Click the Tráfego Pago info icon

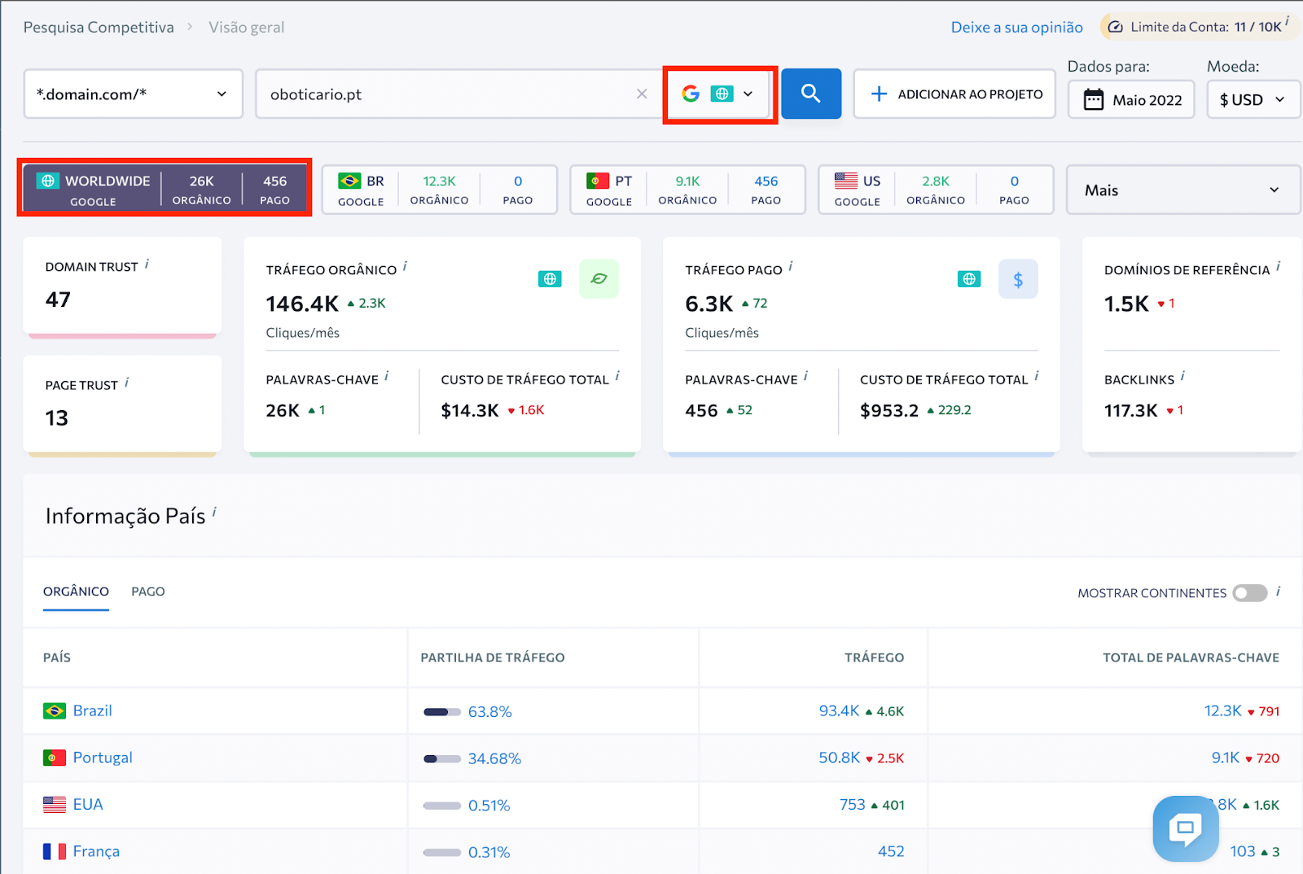[x=791, y=266]
